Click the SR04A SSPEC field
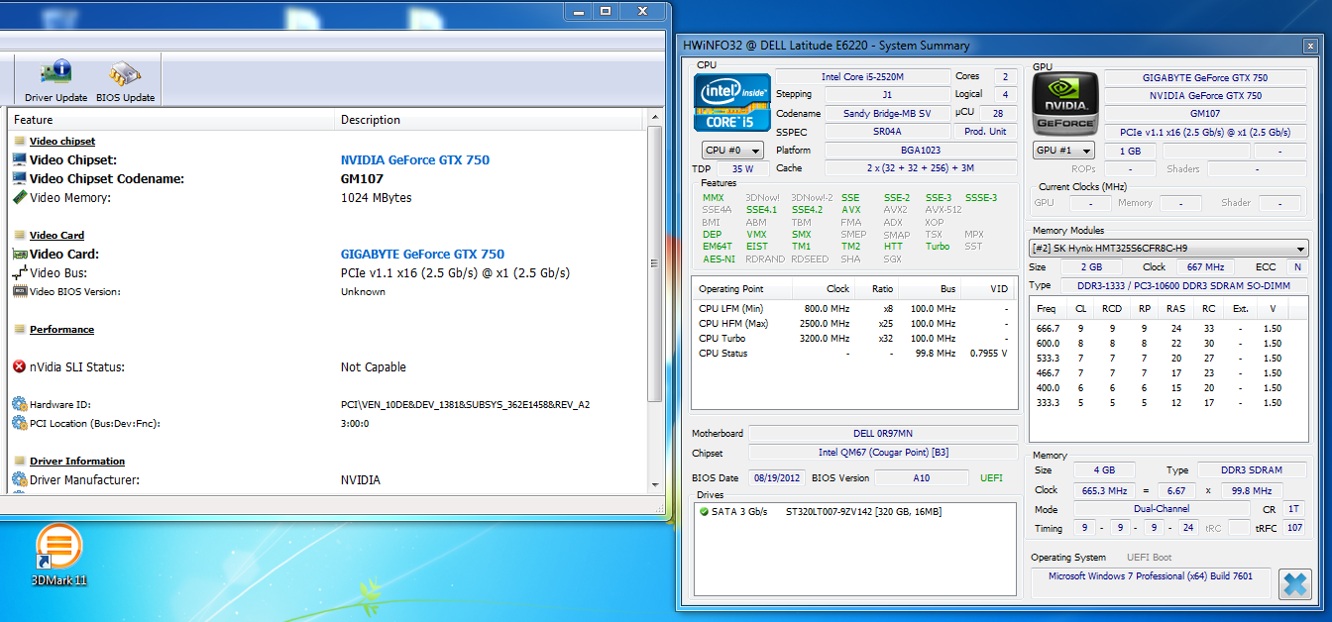Viewport: 1332px width, 622px height. coord(887,132)
